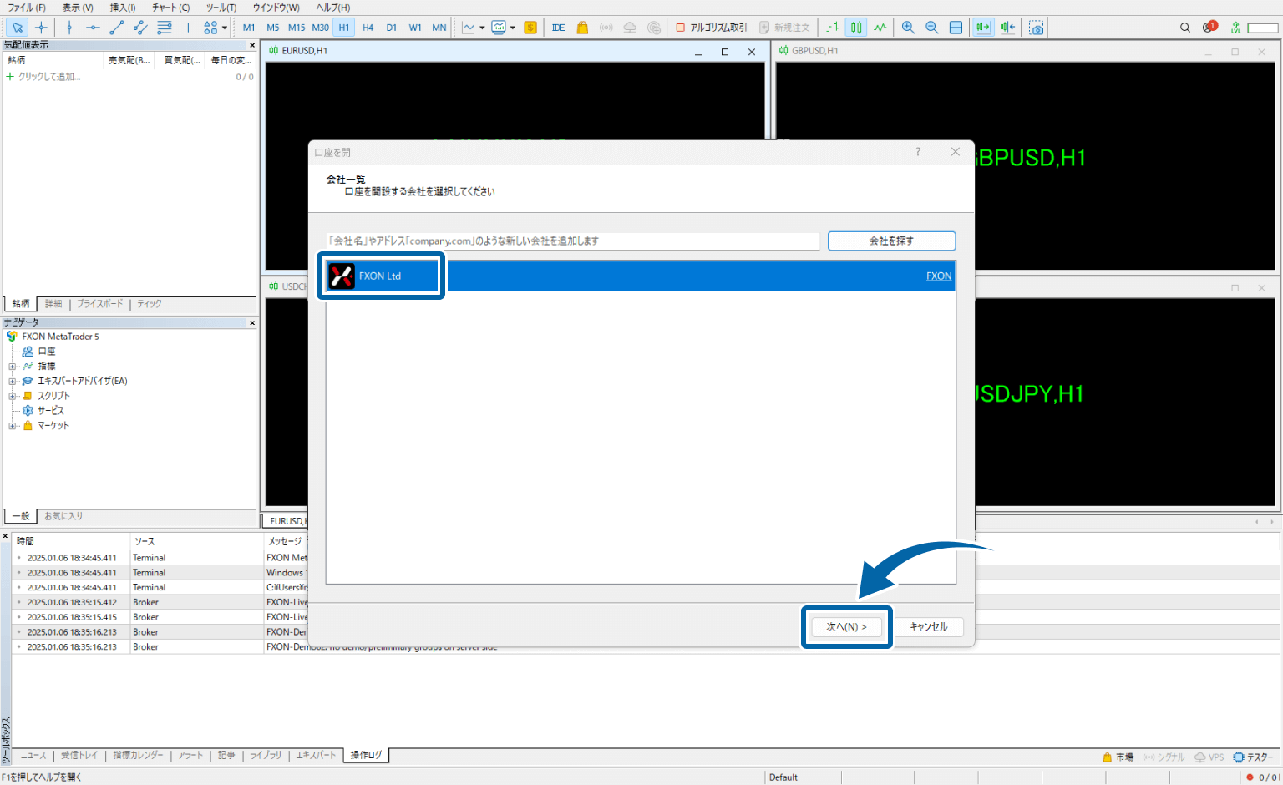1283x785 pixels.
Task: Open the 指標カレンダー toolbox tab
Action: coord(139,755)
